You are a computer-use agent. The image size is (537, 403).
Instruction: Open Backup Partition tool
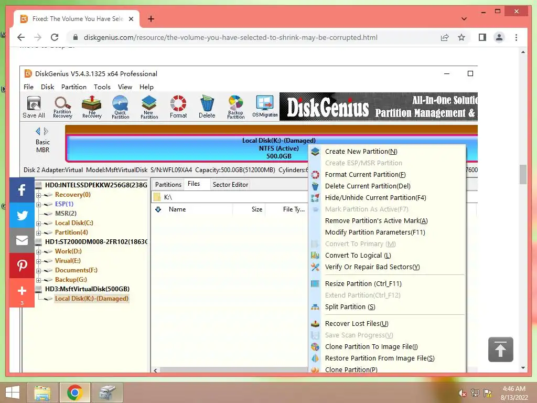[x=235, y=107]
